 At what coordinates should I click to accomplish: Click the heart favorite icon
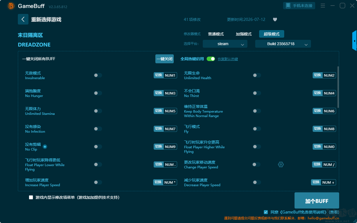click(x=275, y=20)
